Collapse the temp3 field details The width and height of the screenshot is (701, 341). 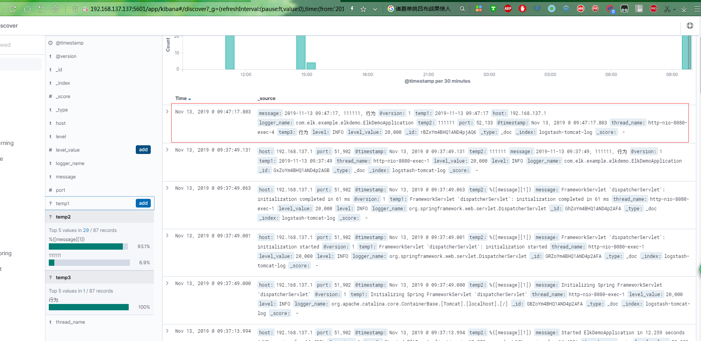pos(99,278)
